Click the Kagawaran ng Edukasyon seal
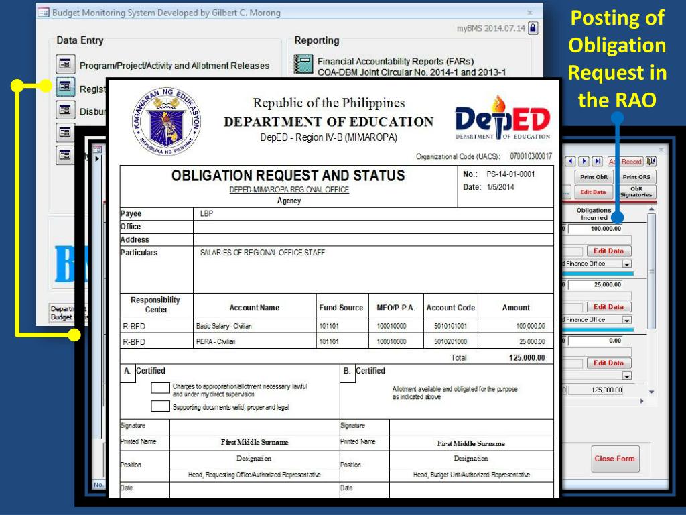686x515 pixels. [x=166, y=121]
